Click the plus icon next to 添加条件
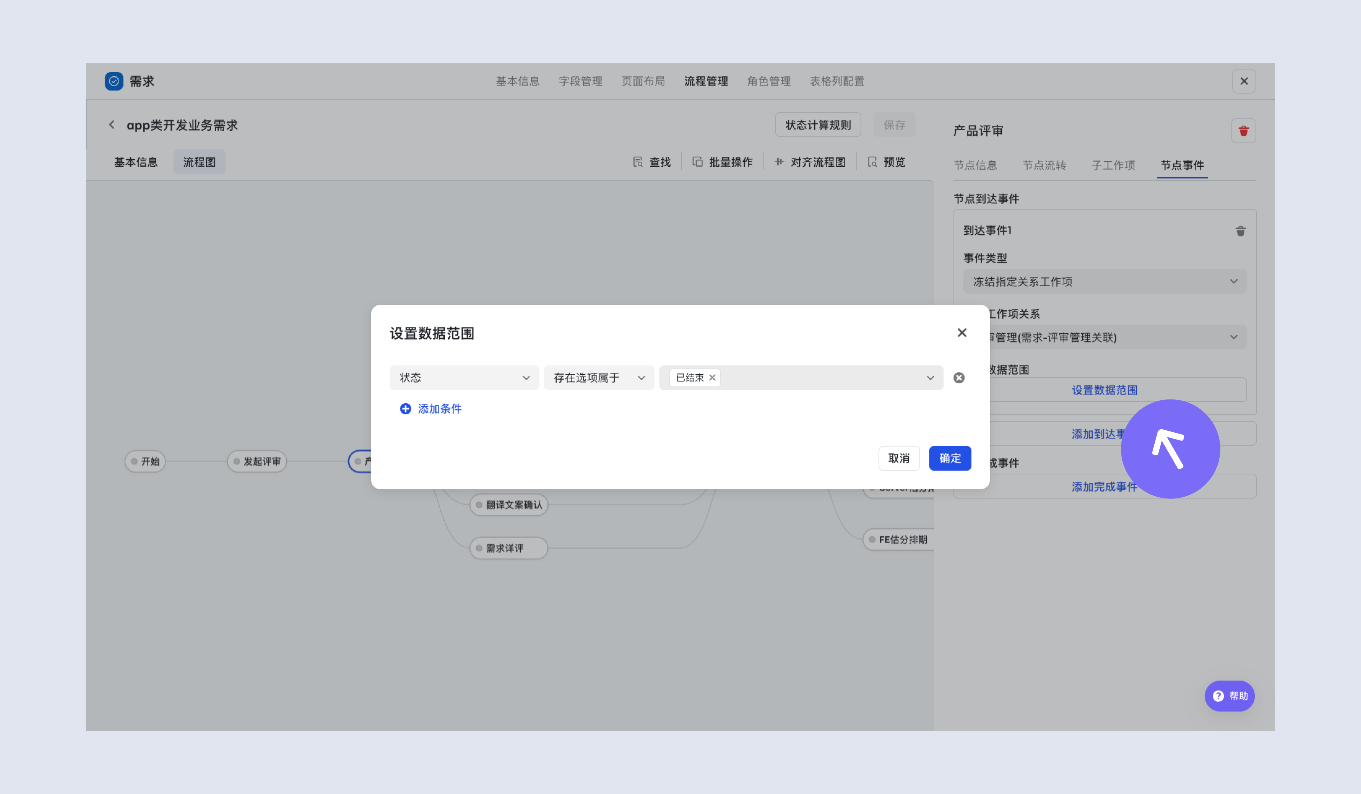The height and width of the screenshot is (794, 1361). click(405, 409)
